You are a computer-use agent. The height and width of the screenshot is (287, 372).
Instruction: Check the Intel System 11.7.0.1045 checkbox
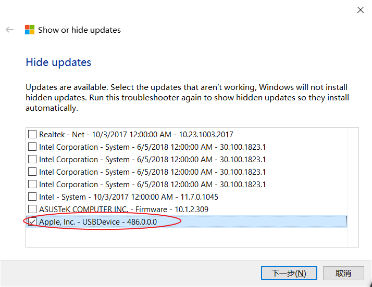[32, 197]
